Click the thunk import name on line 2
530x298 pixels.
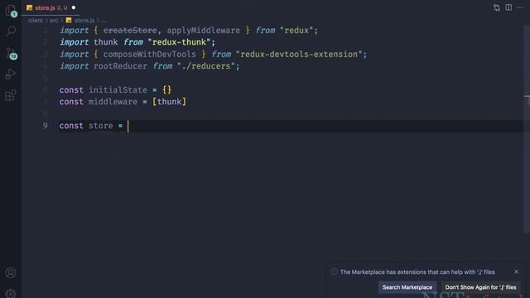click(x=106, y=42)
